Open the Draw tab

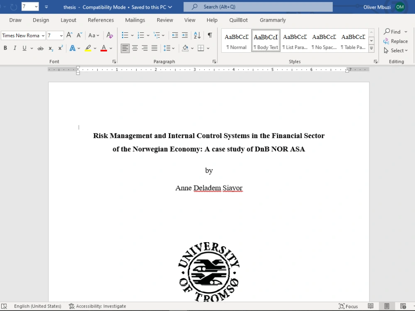pyautogui.click(x=15, y=20)
